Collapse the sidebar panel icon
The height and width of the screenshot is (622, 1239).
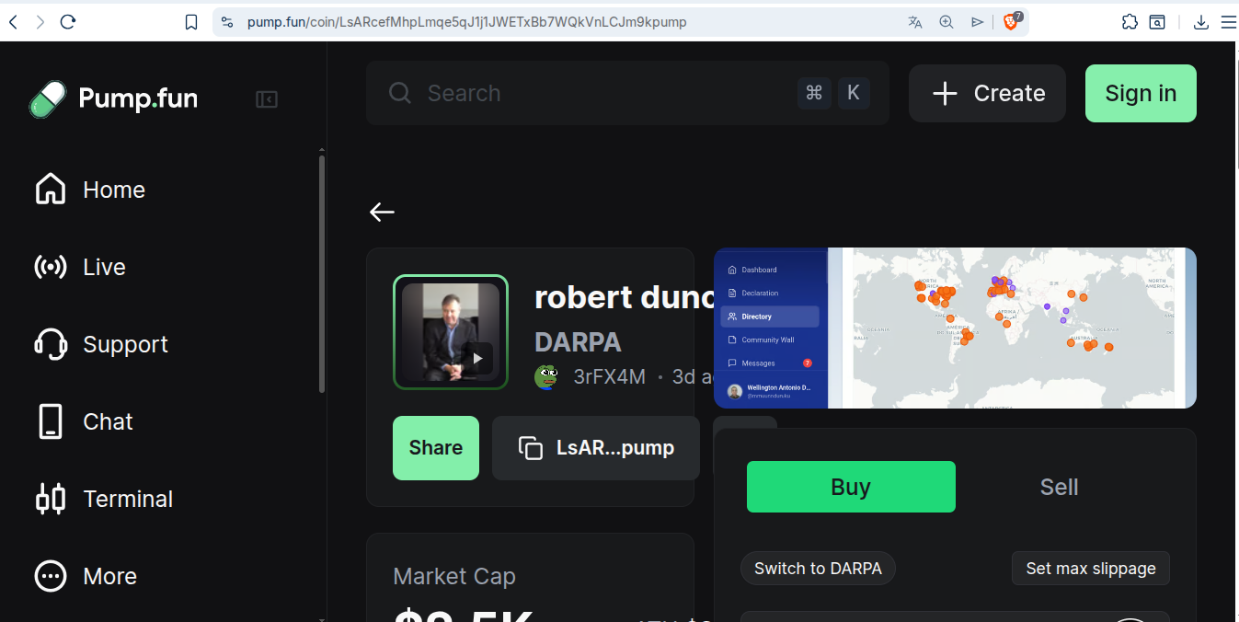(267, 99)
